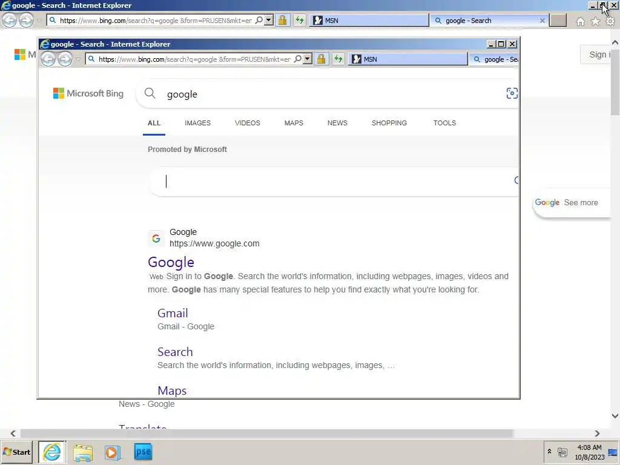Show hidden system tray icons
The height and width of the screenshot is (465, 620).
pyautogui.click(x=549, y=451)
